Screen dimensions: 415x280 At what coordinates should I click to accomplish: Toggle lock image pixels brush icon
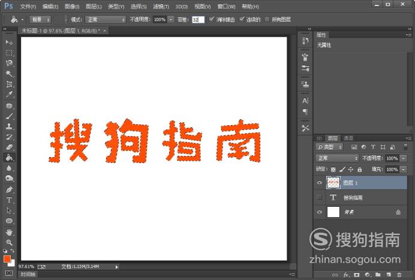342,169
